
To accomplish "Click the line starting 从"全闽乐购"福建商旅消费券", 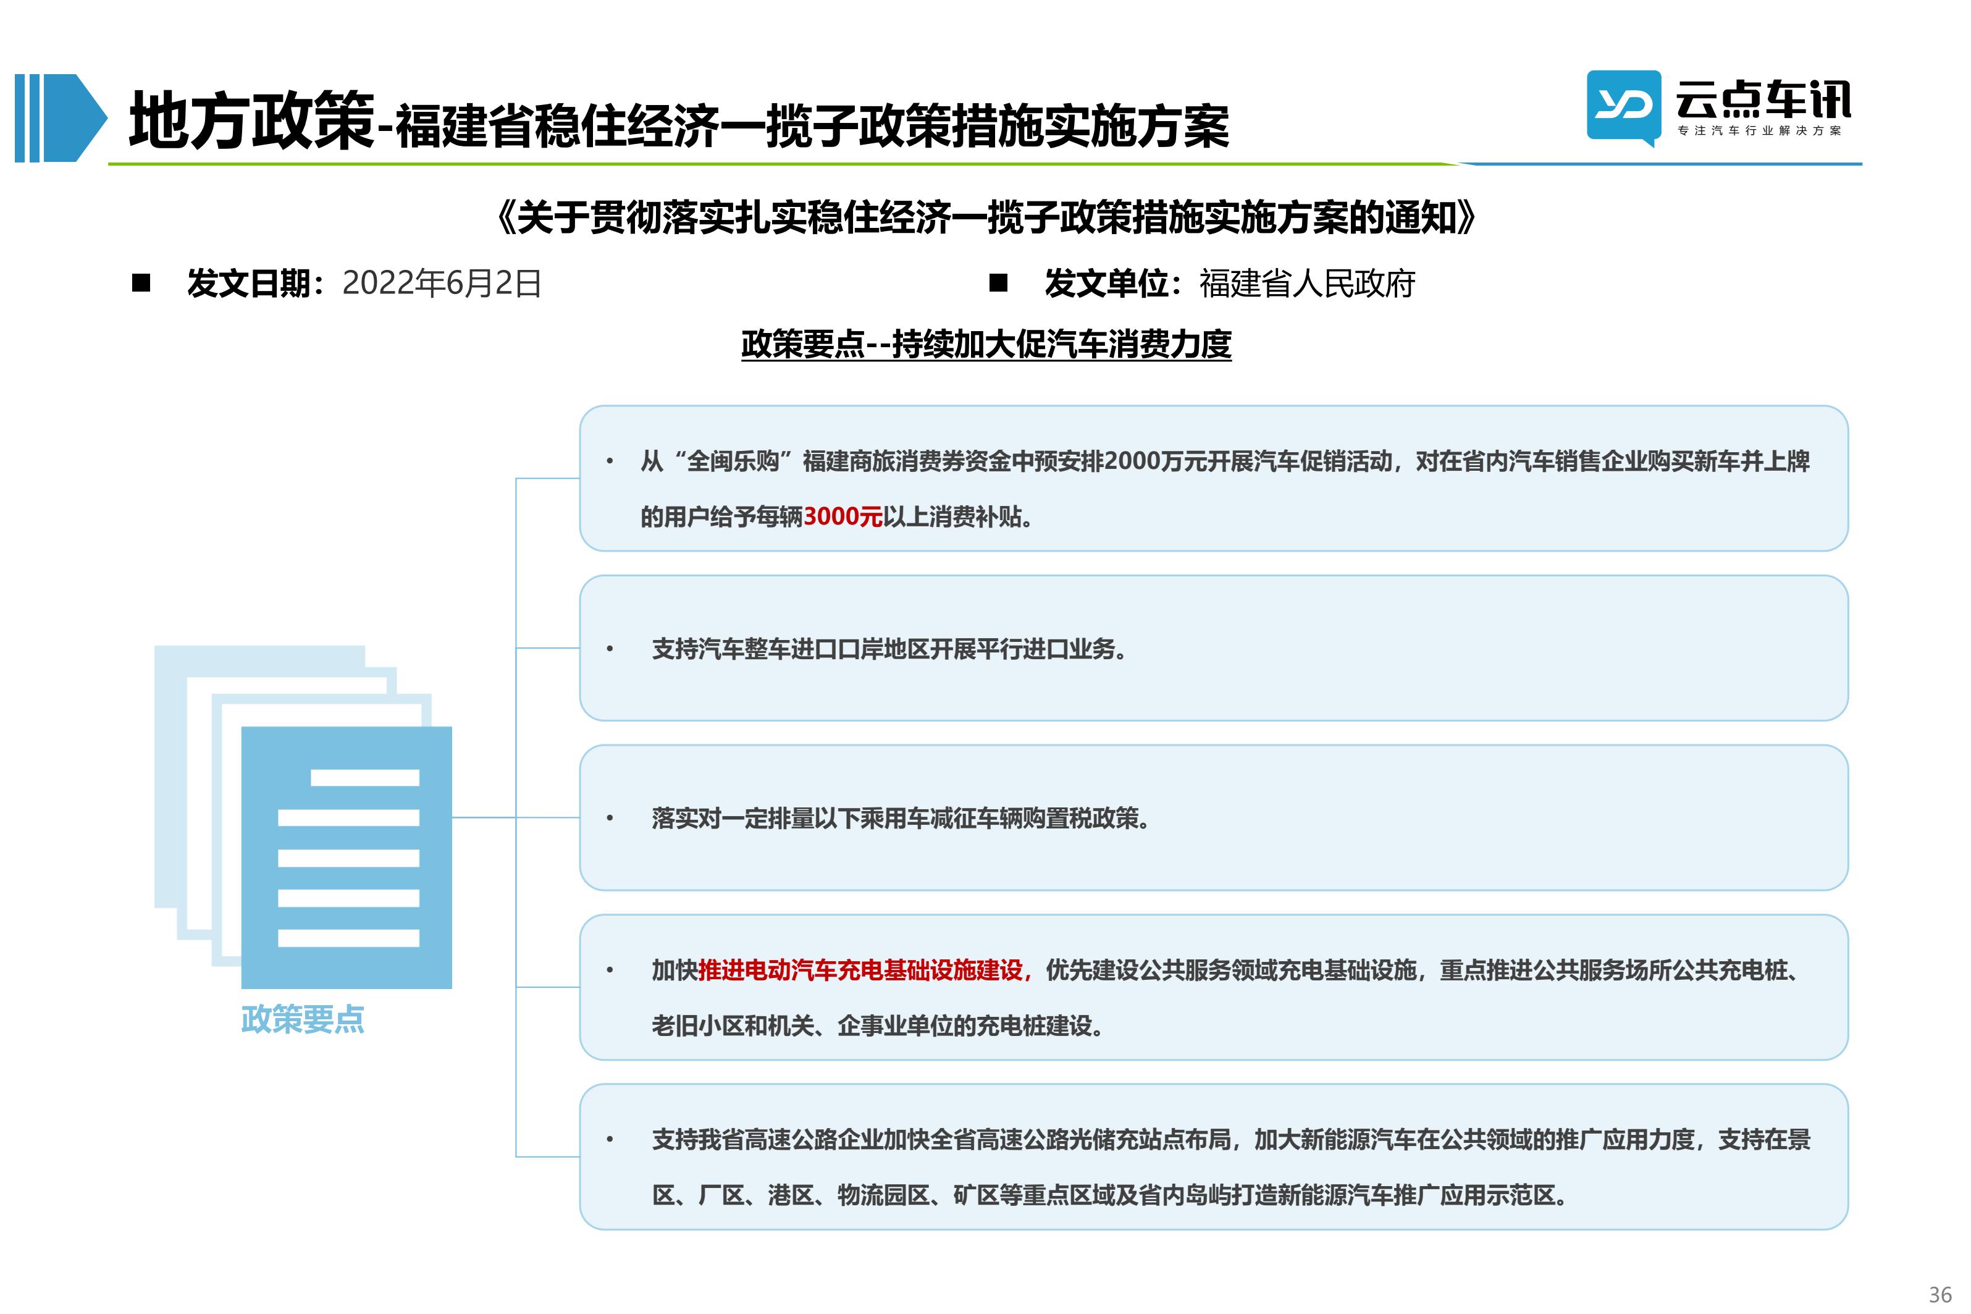I will click(1225, 461).
